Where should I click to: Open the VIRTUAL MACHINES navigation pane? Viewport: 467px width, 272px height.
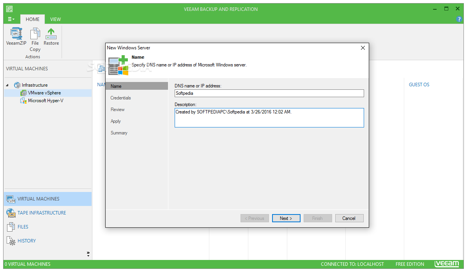(48, 199)
